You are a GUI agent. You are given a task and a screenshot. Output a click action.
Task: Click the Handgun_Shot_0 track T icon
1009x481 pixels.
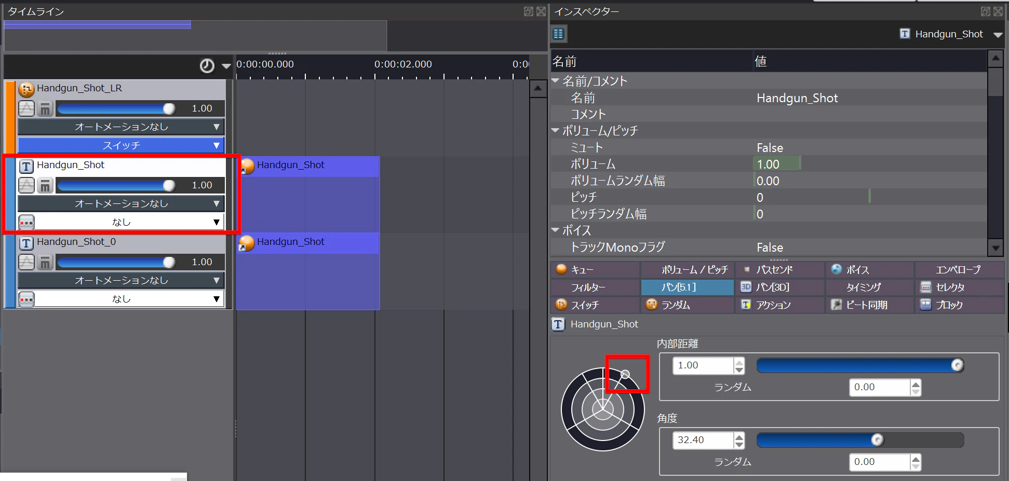point(26,243)
